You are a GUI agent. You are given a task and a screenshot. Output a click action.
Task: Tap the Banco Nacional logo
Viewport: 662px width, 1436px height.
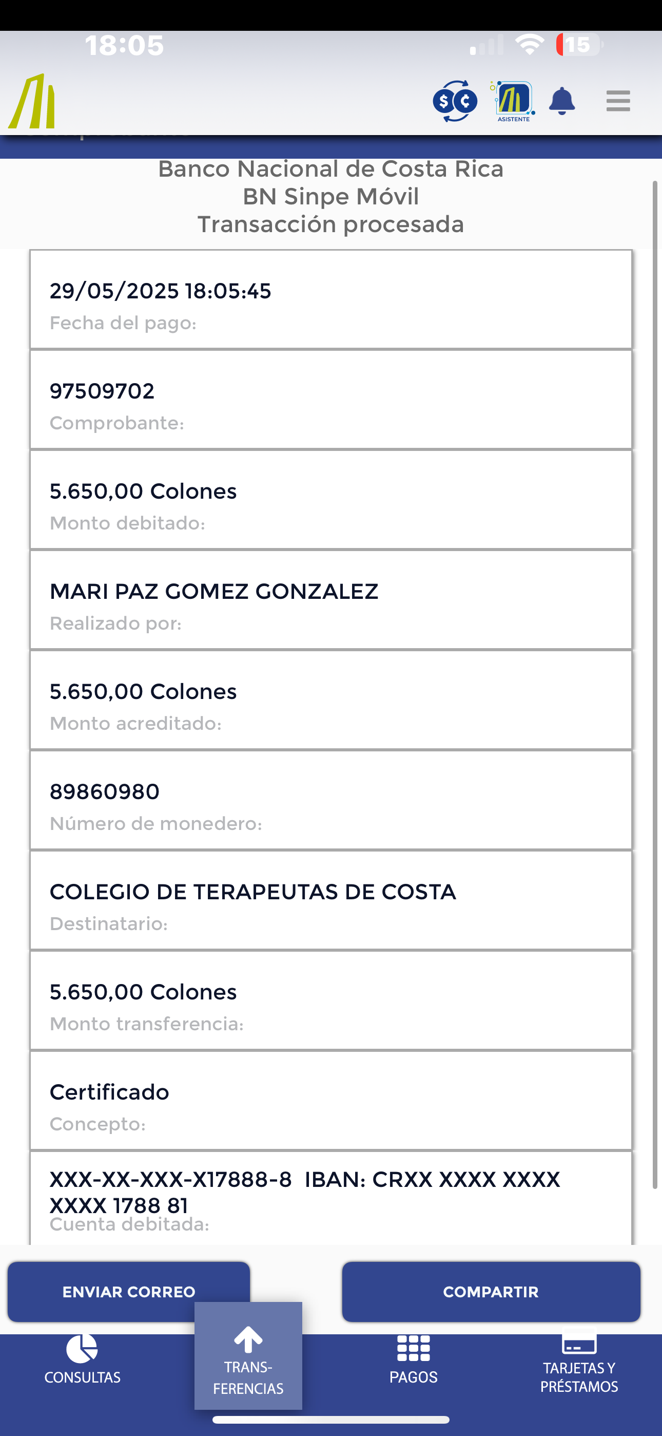coord(32,102)
